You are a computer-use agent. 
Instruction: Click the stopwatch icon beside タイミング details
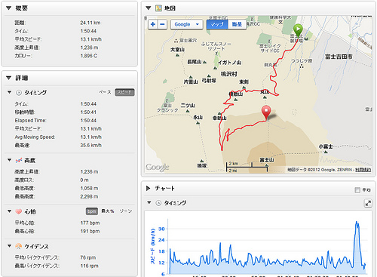pos(19,93)
